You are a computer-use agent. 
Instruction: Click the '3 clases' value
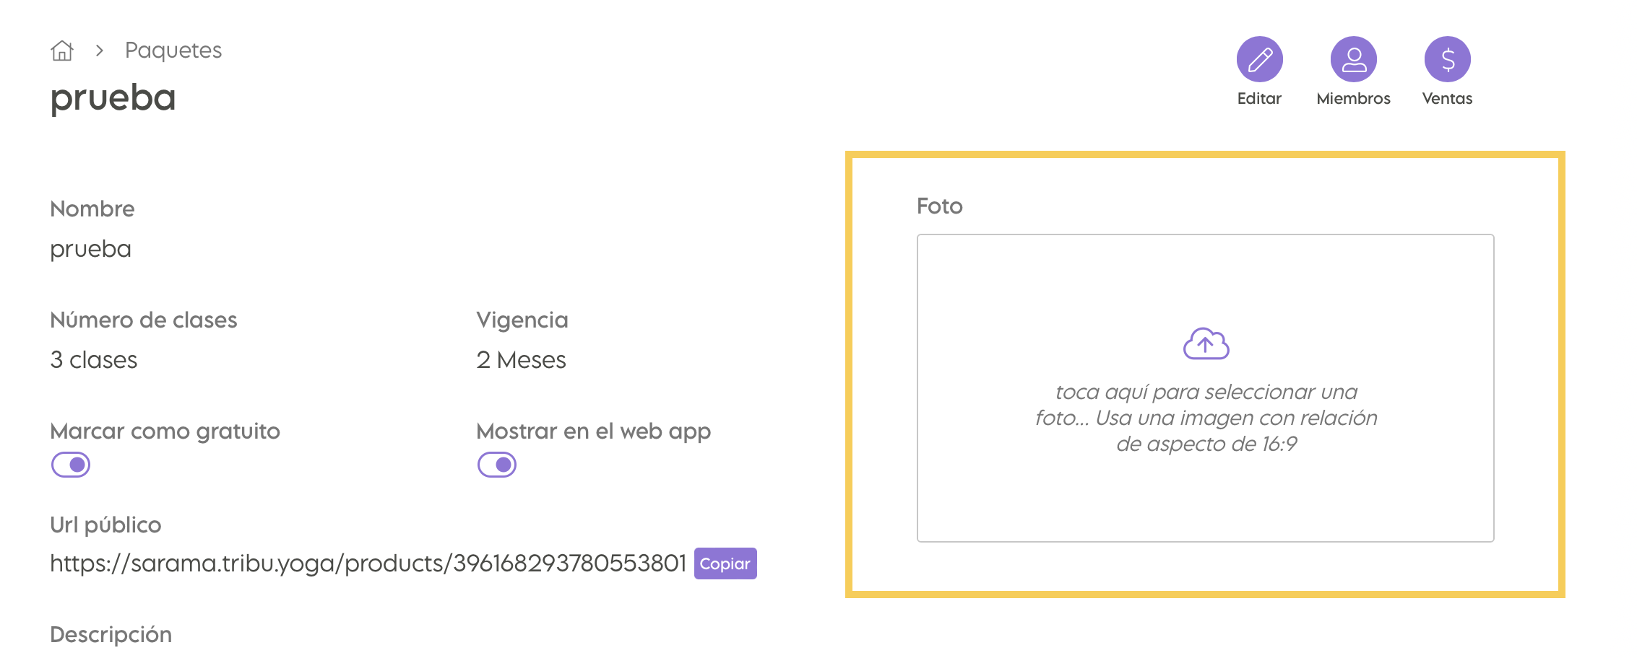(94, 359)
